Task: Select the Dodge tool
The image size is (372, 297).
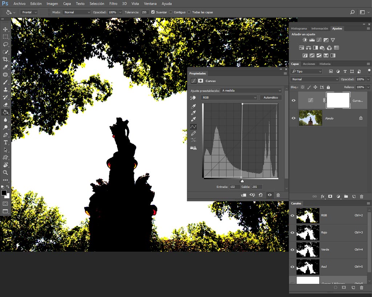Action: [5, 127]
